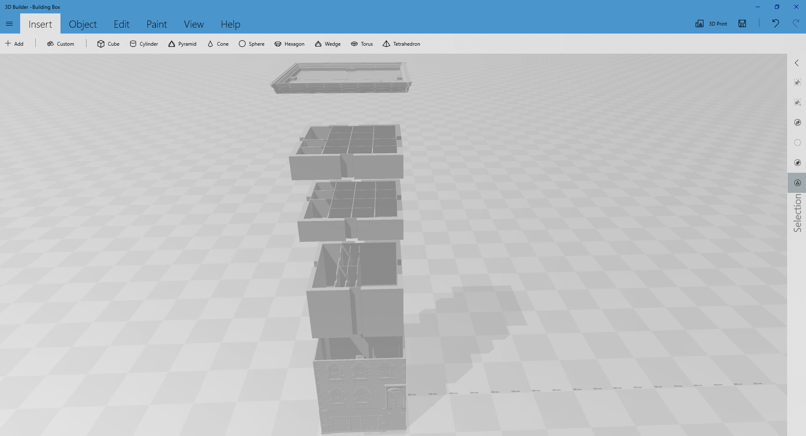Switch to the Object tab

[83, 24]
